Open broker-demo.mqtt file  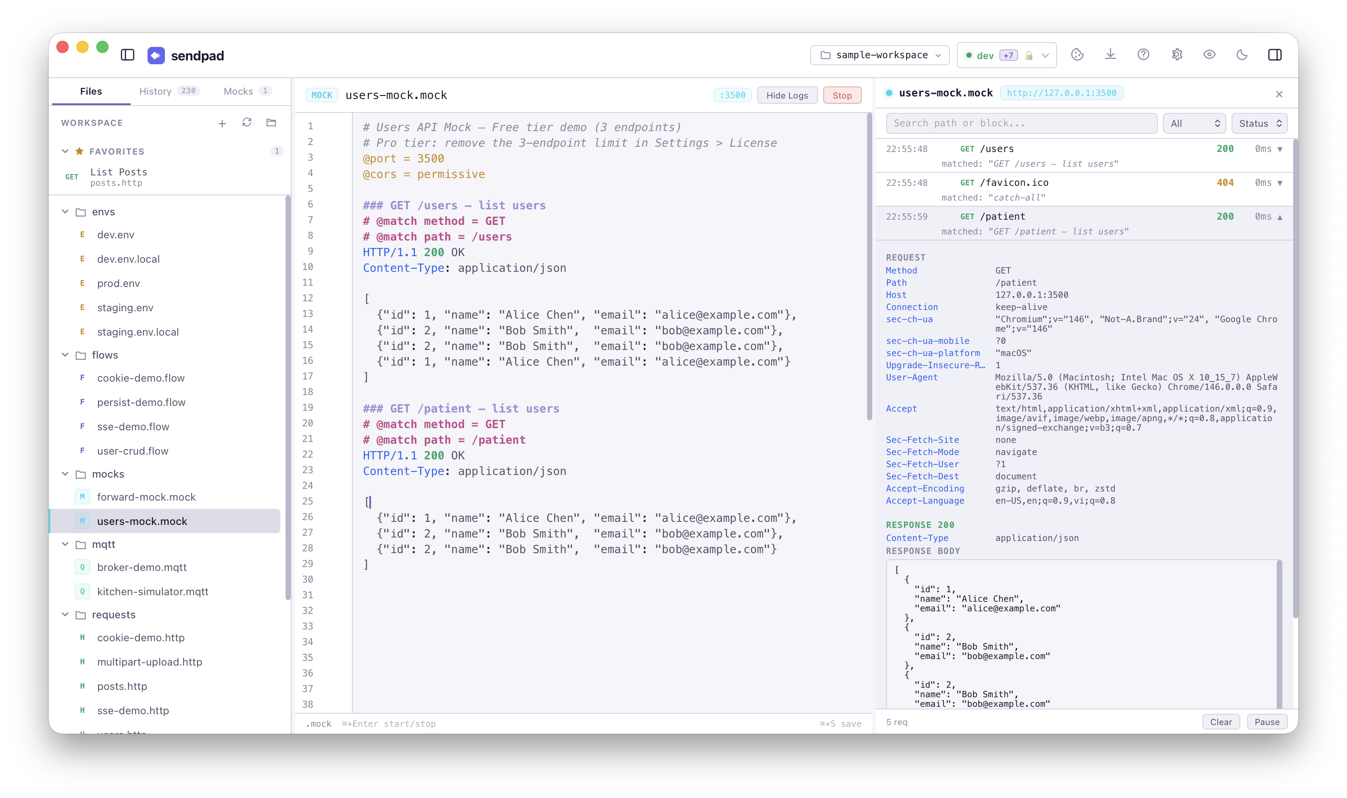tap(142, 567)
